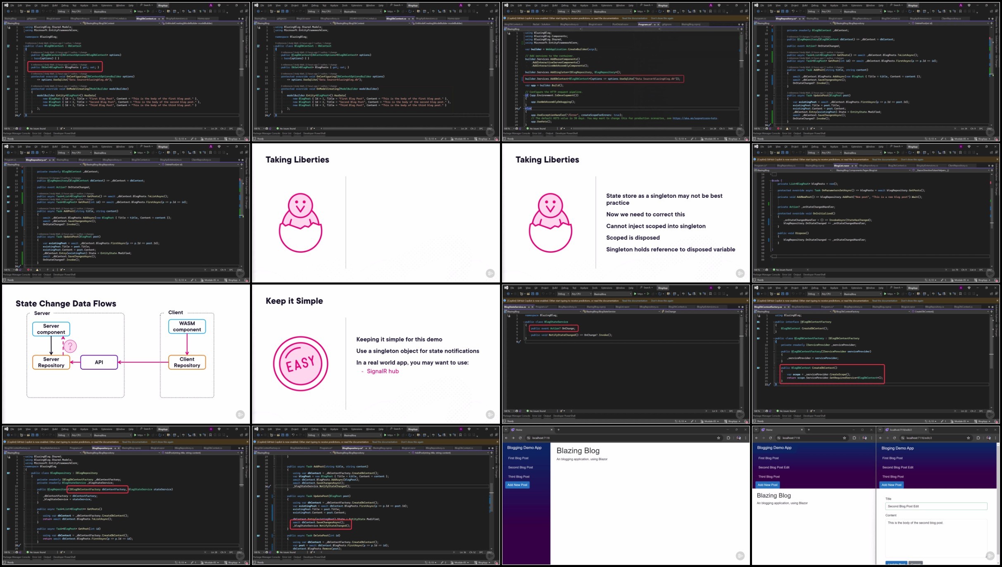Select State Change Data Flows slide thumbnail
Viewport: 1002px width, 567px height.
tap(126, 354)
